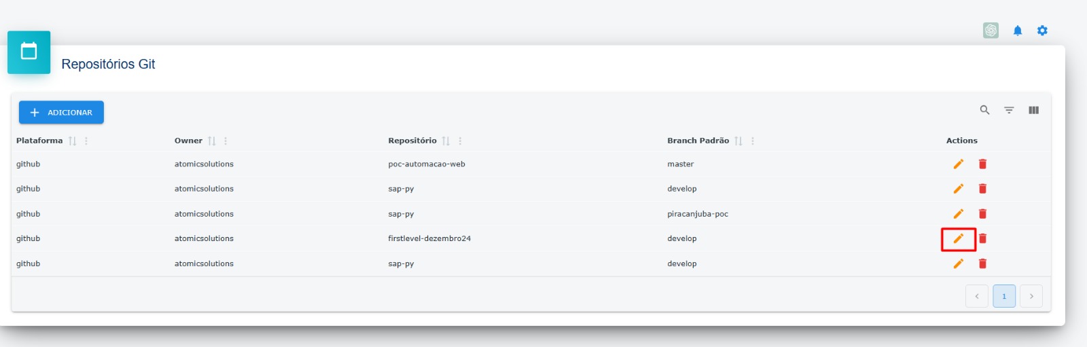This screenshot has width=1087, height=347.
Task: Delete the poc-automacao-web repository
Action: (x=982, y=164)
